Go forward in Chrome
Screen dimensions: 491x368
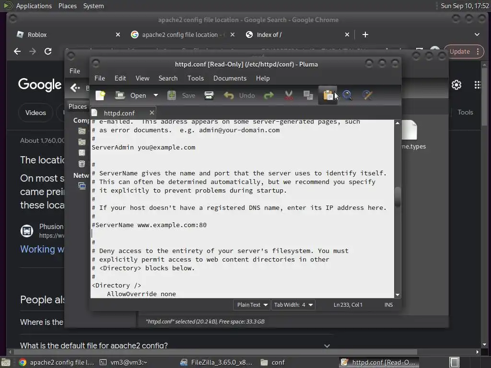33,51
